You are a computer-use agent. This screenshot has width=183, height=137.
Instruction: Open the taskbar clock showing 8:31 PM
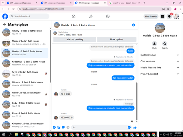point(178,134)
